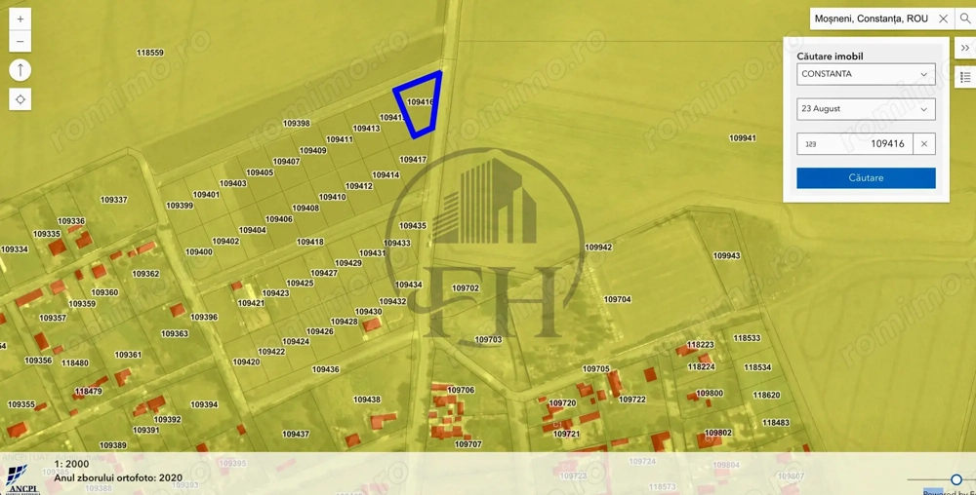Viewport: 976px width, 495px height.
Task: Open the layer list icon
Action: (964, 77)
